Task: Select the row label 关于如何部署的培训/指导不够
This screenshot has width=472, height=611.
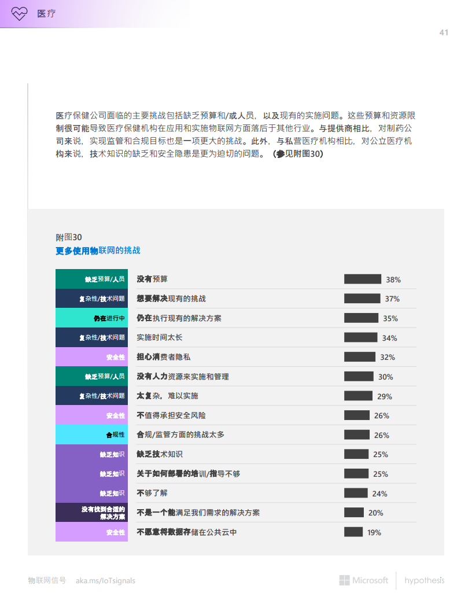Action: (x=189, y=473)
